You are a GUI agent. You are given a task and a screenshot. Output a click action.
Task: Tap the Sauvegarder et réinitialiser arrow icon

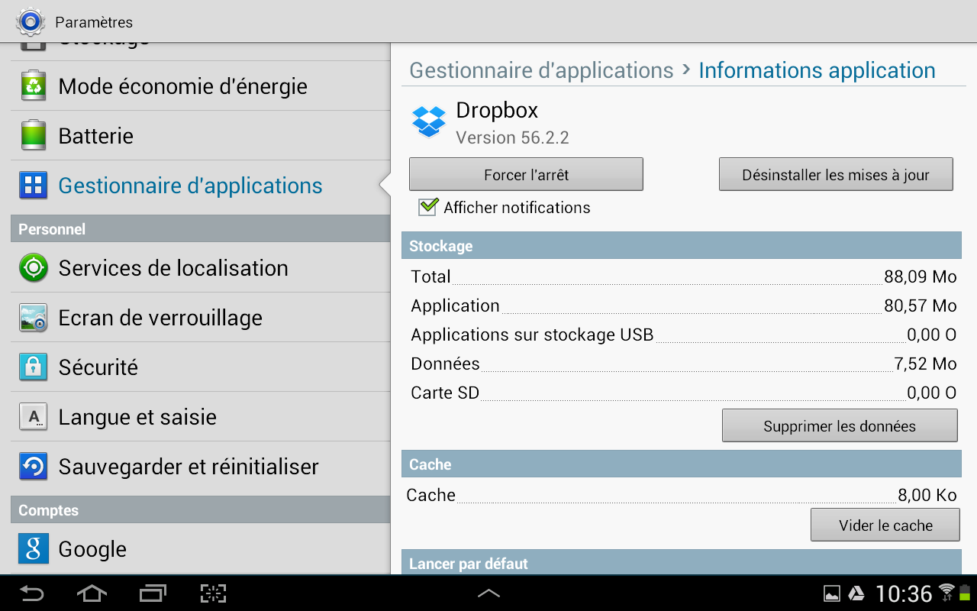34,467
